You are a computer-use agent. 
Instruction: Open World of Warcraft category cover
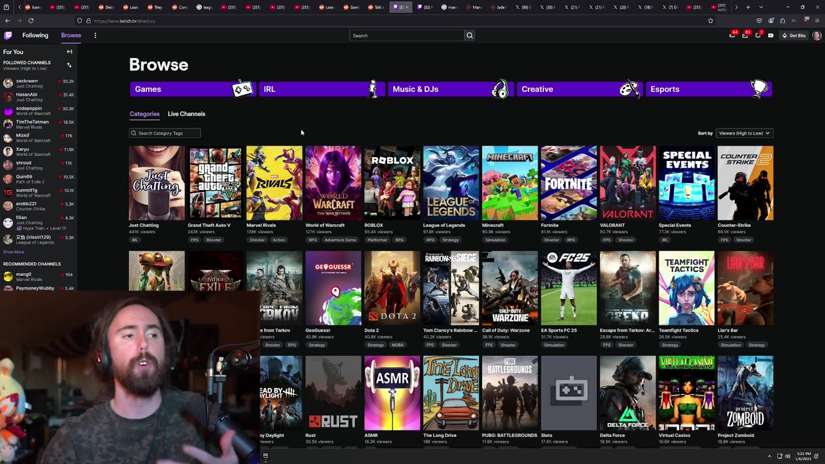(333, 183)
